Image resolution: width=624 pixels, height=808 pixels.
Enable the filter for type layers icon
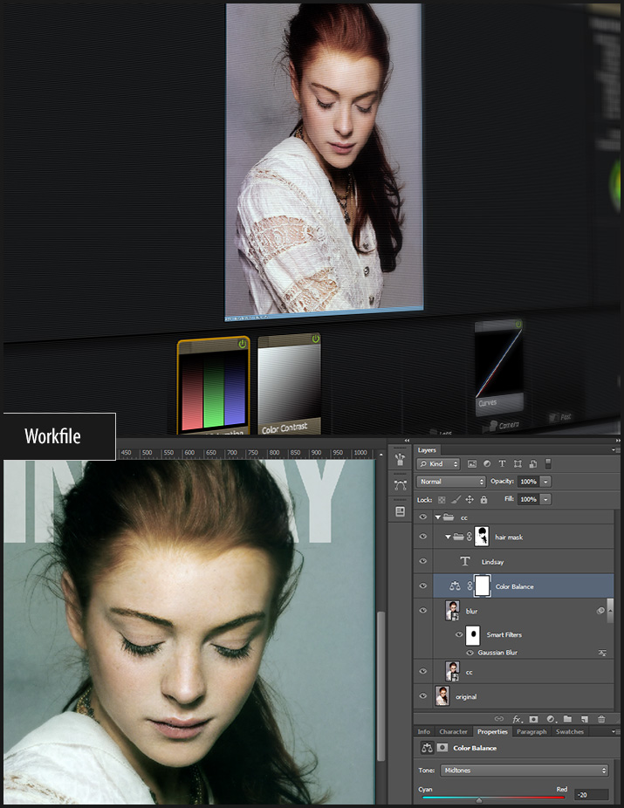pos(502,463)
